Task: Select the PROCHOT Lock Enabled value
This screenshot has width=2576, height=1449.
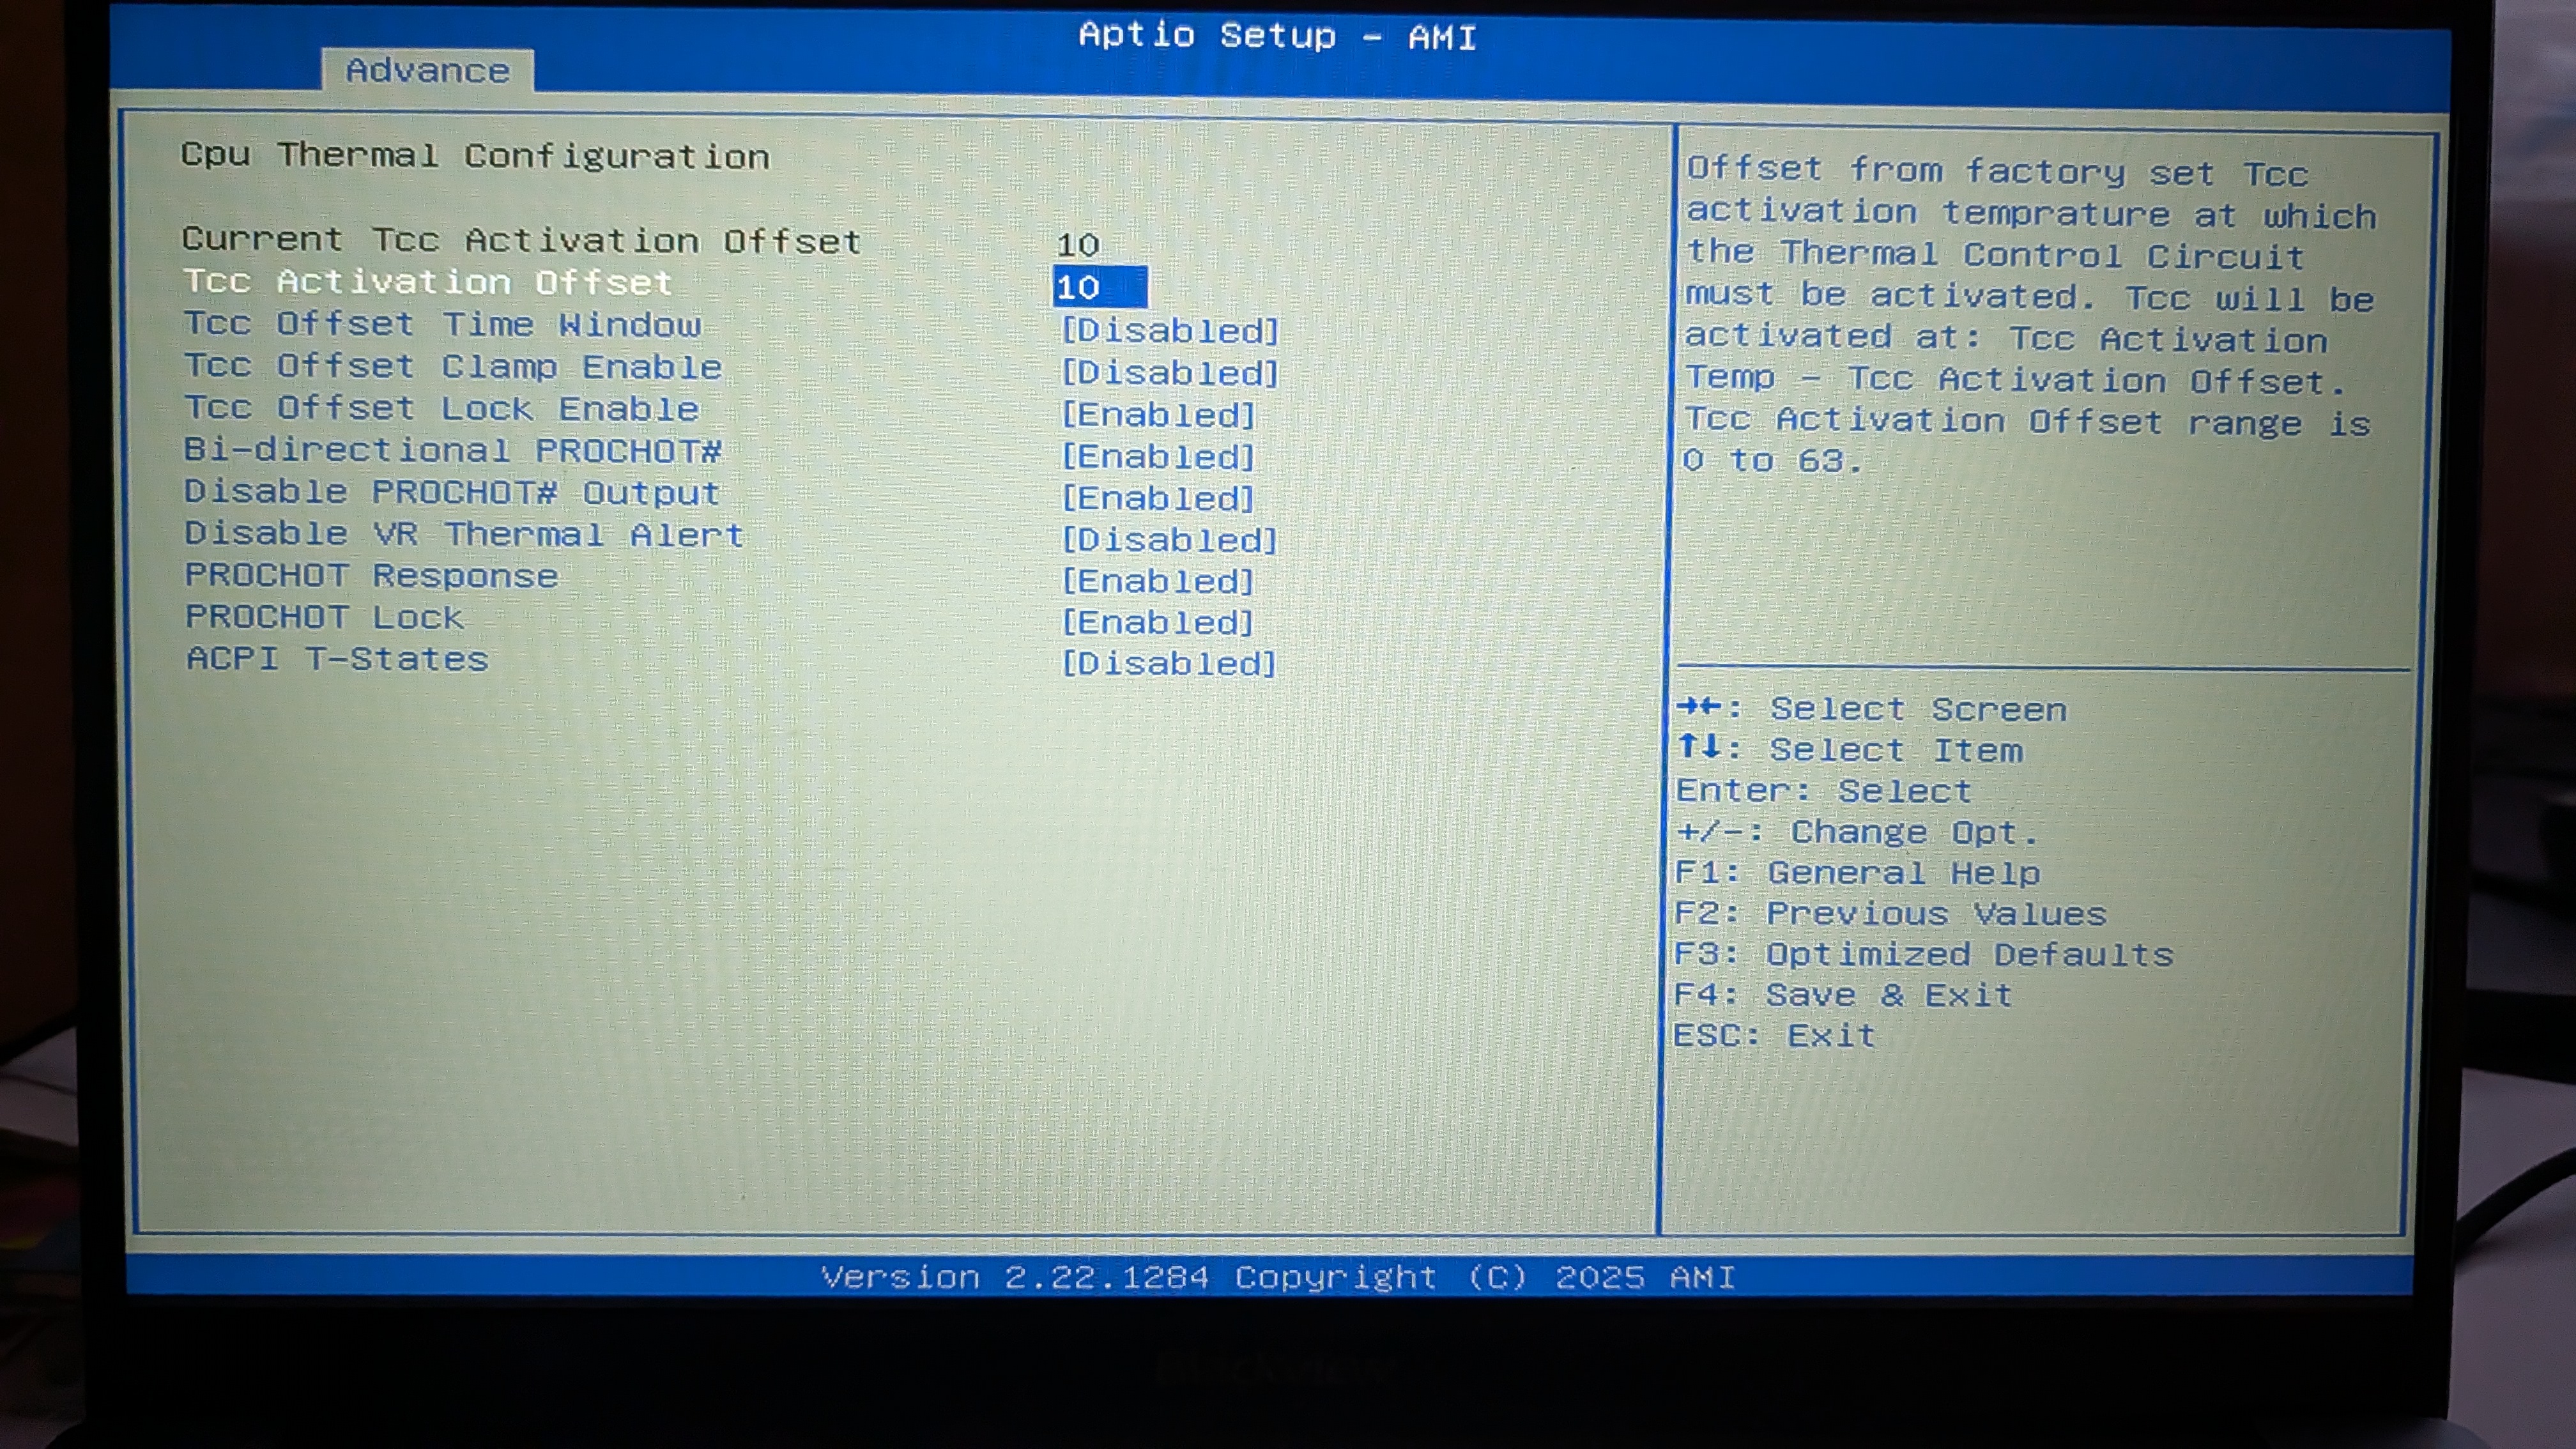Action: [x=1157, y=622]
